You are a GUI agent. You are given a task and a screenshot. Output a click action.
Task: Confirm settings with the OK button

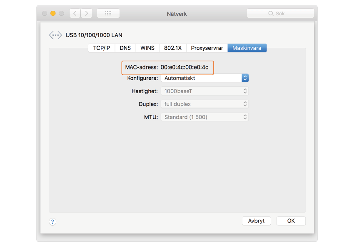pyautogui.click(x=291, y=221)
